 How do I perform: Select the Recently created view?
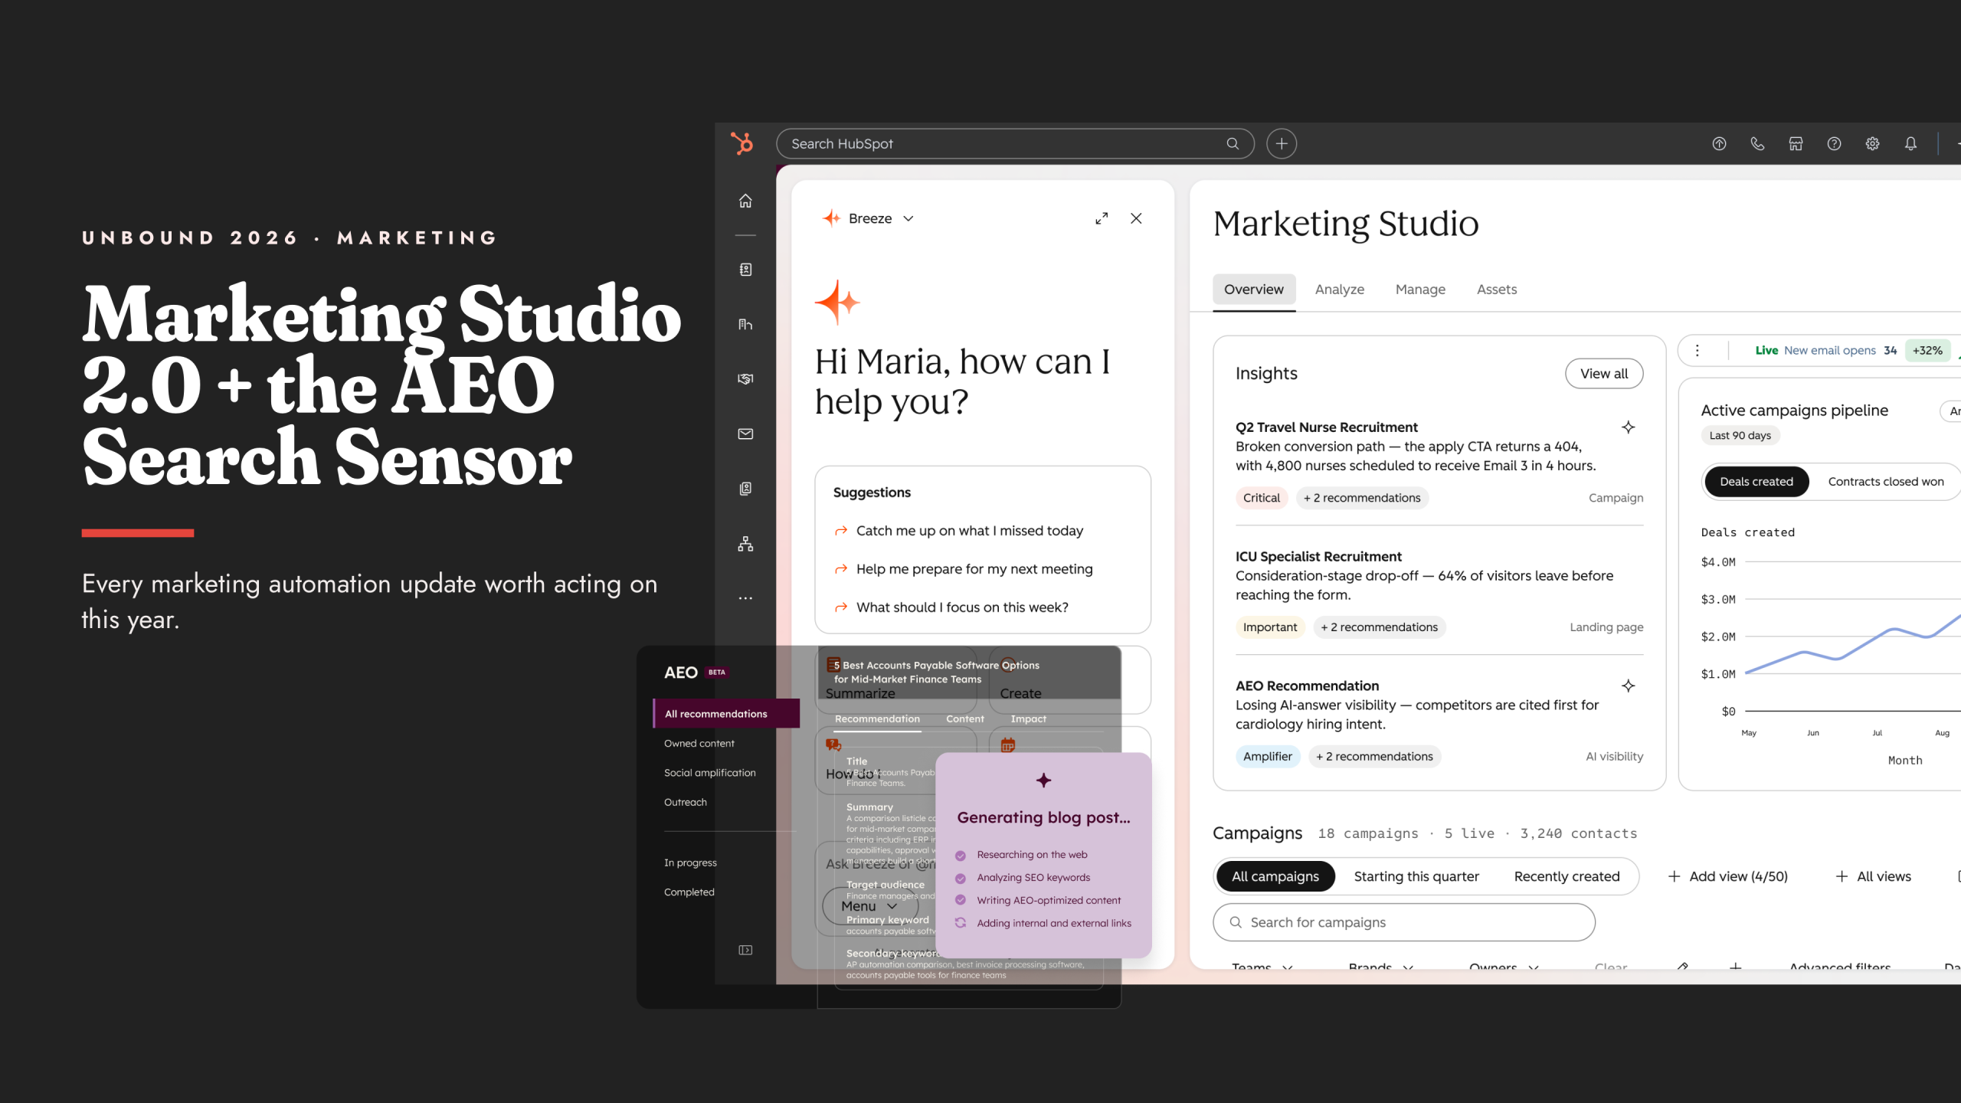point(1567,876)
